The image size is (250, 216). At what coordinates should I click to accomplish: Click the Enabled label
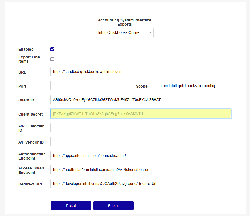pos(26,49)
